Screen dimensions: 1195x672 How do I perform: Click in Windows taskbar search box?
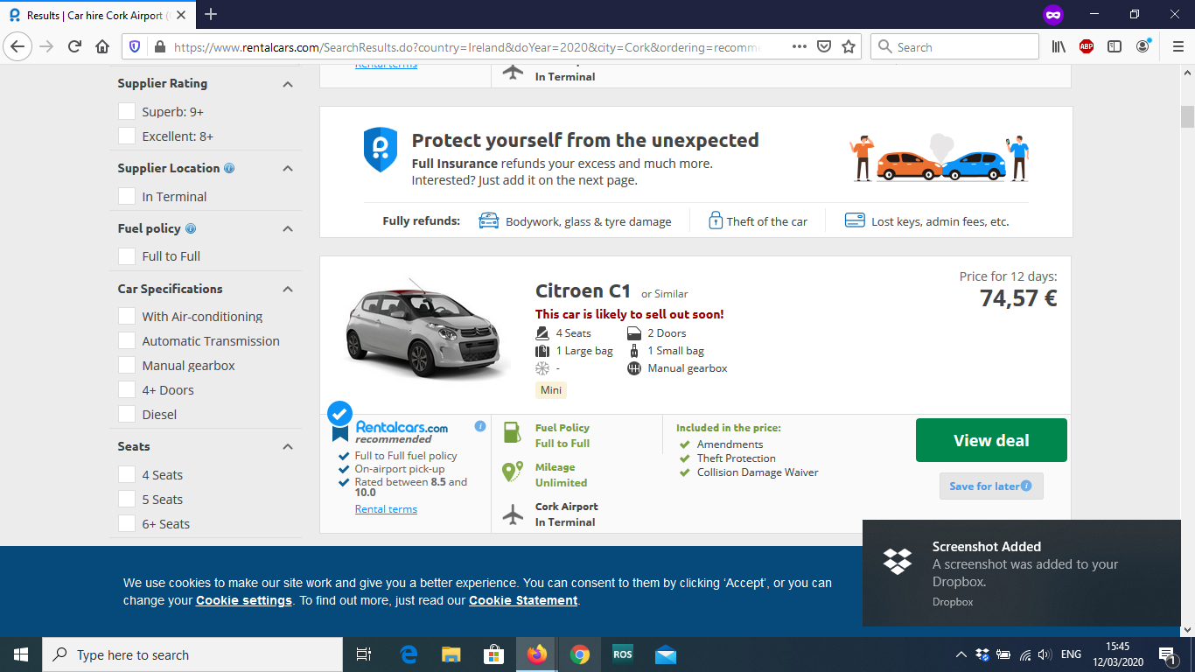pyautogui.click(x=192, y=654)
